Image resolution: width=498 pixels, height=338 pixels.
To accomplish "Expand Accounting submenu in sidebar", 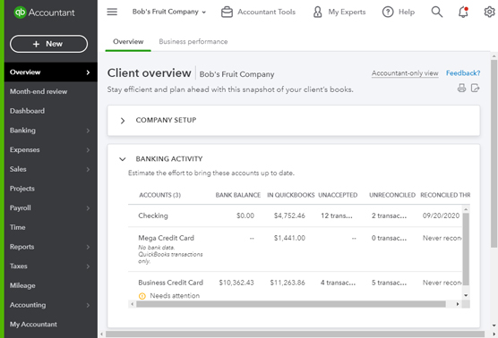I will tap(88, 305).
